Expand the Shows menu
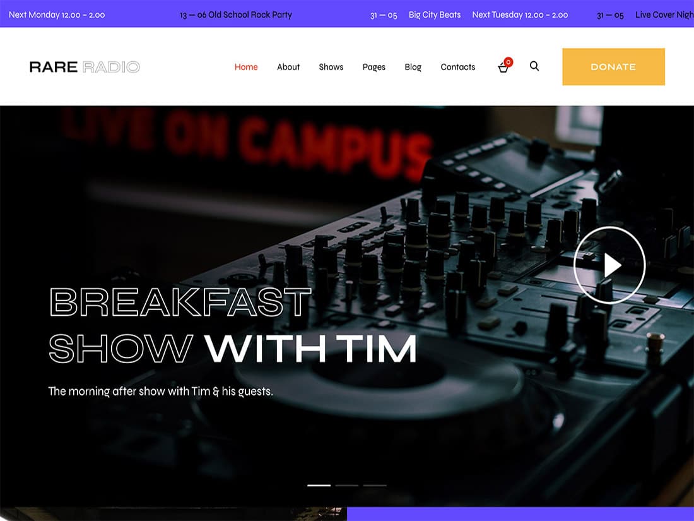The image size is (694, 521). (331, 67)
